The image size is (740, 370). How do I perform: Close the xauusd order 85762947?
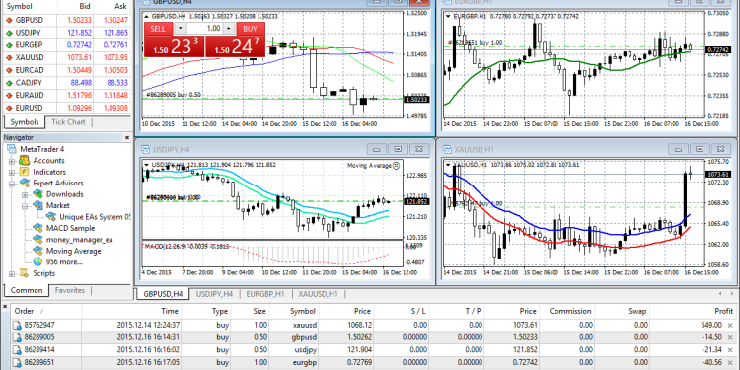[x=730, y=325]
